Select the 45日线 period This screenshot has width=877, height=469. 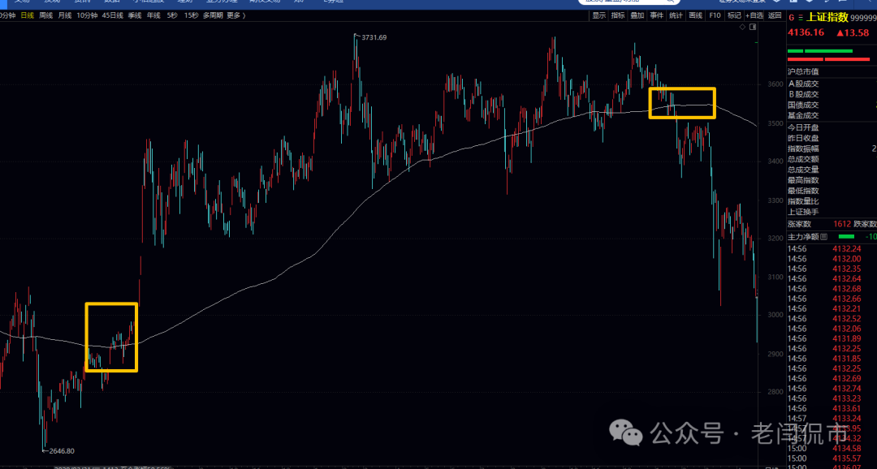tap(112, 15)
